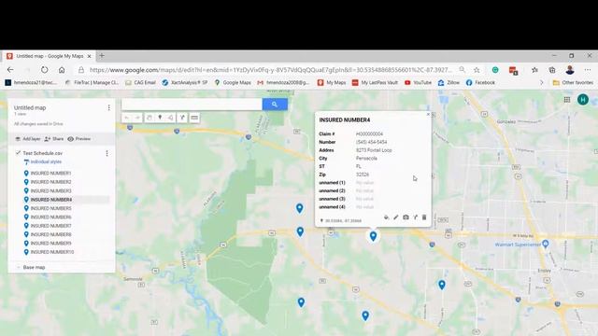The height and width of the screenshot is (336, 598).
Task: Click browser Home icon
Action: tap(62, 70)
